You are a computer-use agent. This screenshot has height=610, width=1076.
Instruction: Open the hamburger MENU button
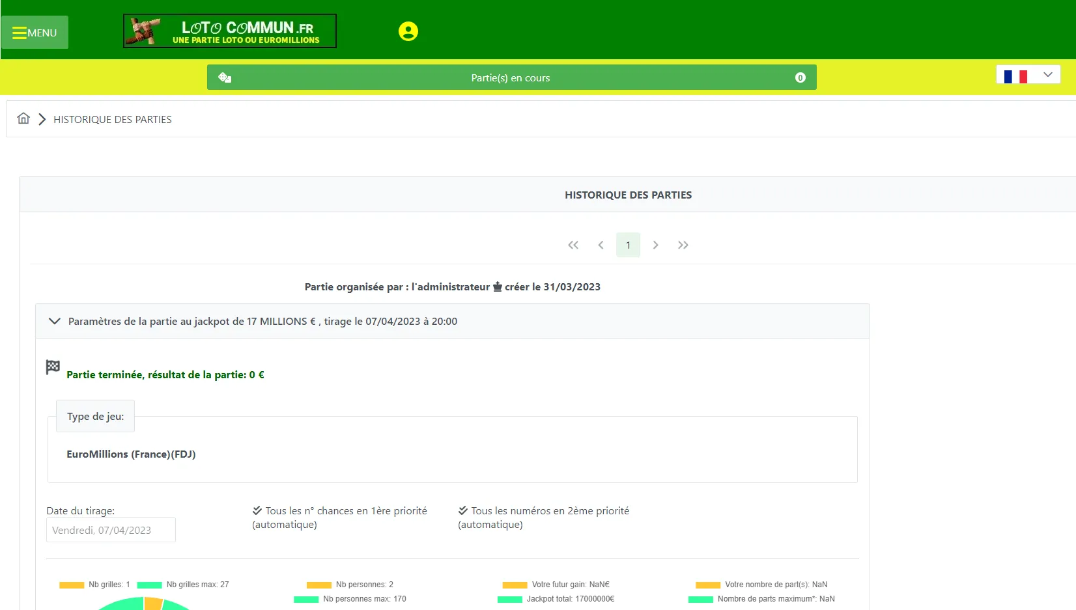(35, 33)
